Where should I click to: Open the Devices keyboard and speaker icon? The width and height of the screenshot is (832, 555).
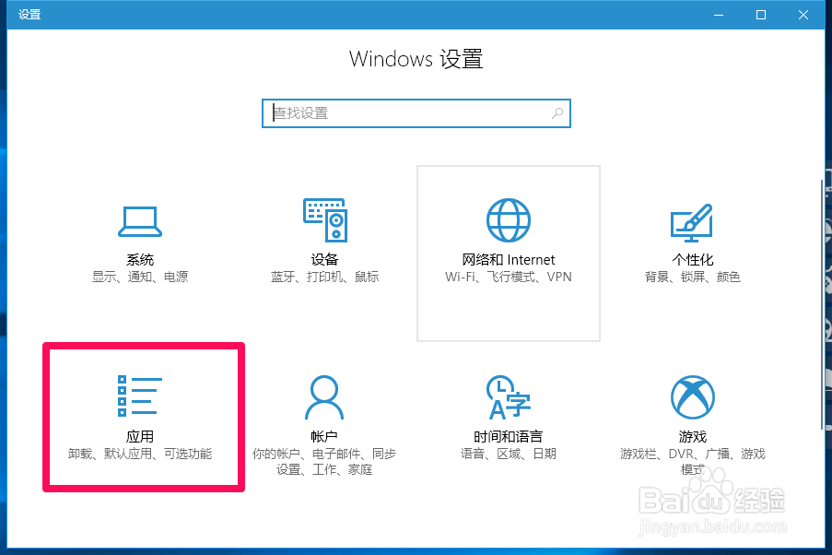coord(324,219)
